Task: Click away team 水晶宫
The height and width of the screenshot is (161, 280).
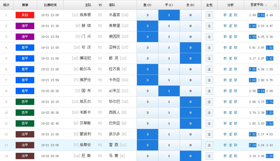Action: (114, 15)
